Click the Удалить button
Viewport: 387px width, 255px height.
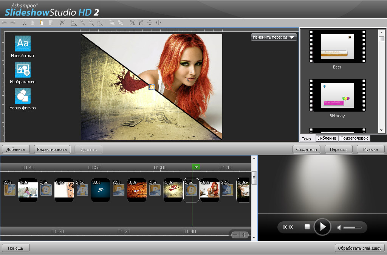[x=88, y=149]
